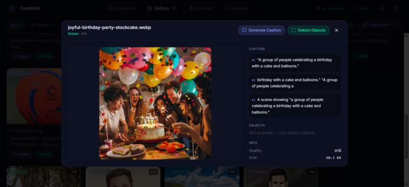Click the Export ZIP (23) button
Screen dimensions: 409x187
pos(380,25)
